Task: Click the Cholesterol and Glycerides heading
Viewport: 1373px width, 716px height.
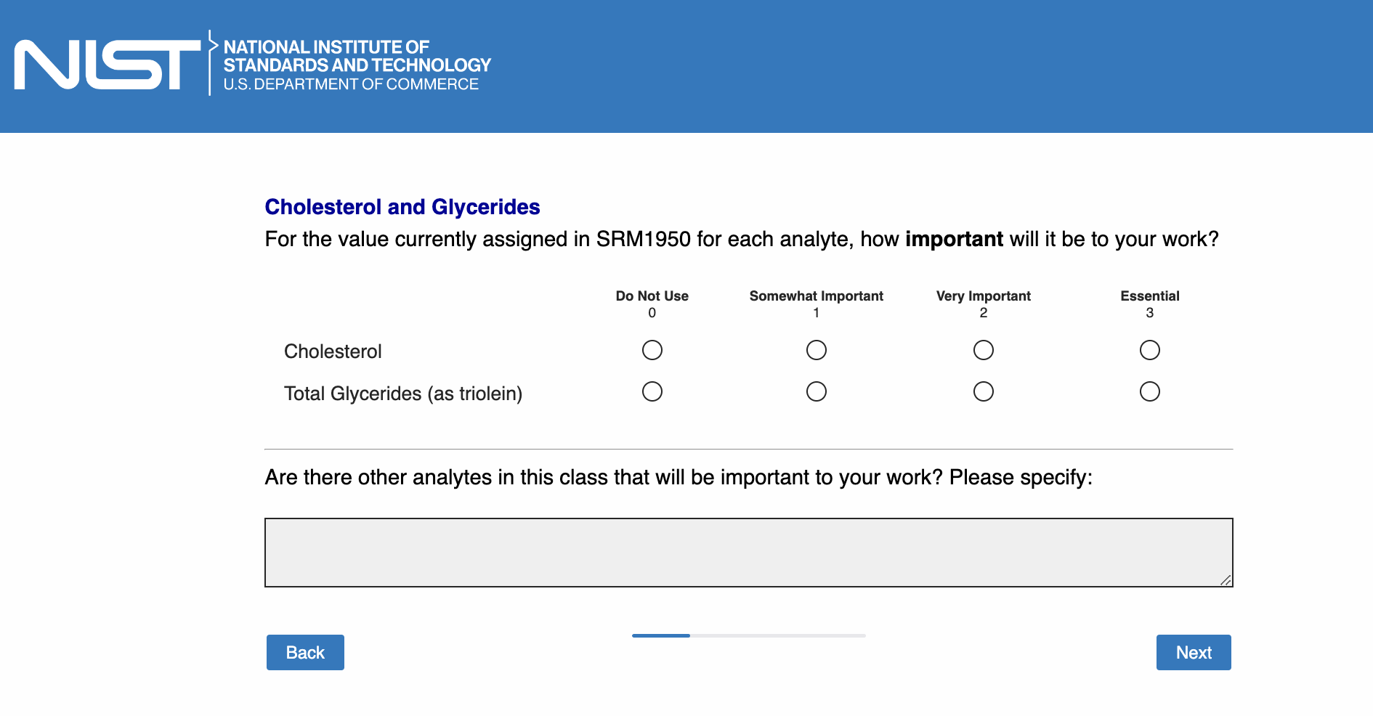Action: click(x=402, y=207)
